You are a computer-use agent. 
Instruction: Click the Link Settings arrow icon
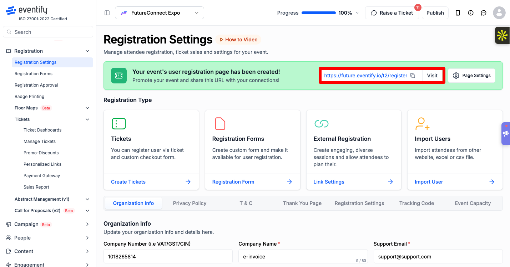click(x=390, y=182)
